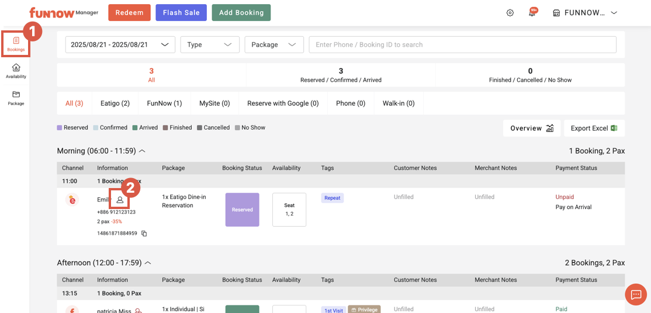Switch to the Walk-in (0) tab
The height and width of the screenshot is (313, 651).
click(399, 103)
